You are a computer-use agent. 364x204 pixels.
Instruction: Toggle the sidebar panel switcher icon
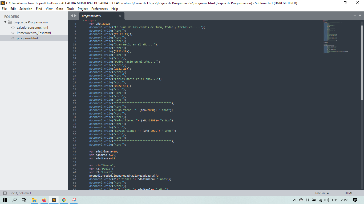(5, 193)
